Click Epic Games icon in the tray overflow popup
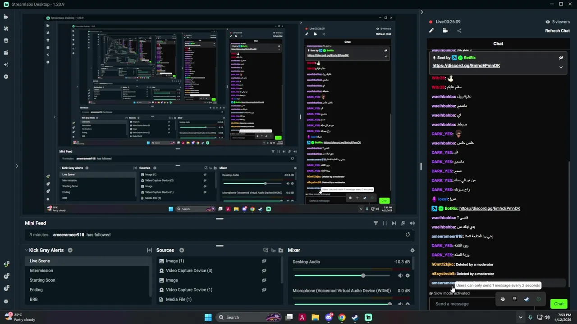The height and width of the screenshot is (324, 577). click(x=514, y=299)
